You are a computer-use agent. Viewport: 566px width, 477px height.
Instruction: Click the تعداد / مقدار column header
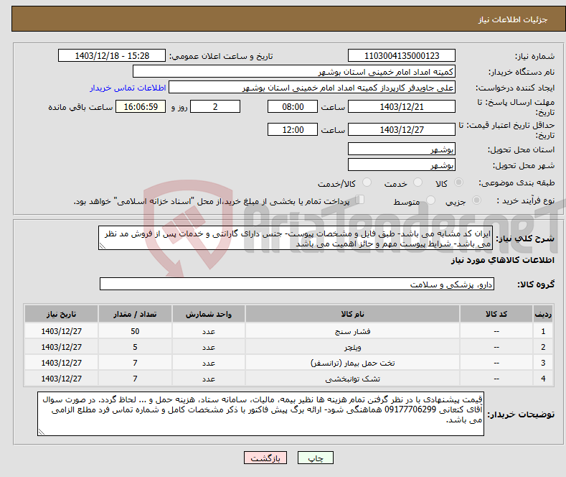click(135, 314)
